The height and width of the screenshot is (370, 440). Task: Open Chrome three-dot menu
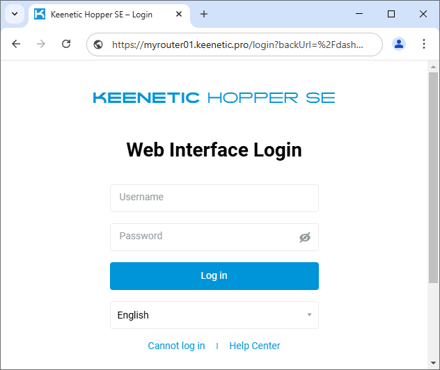point(424,44)
